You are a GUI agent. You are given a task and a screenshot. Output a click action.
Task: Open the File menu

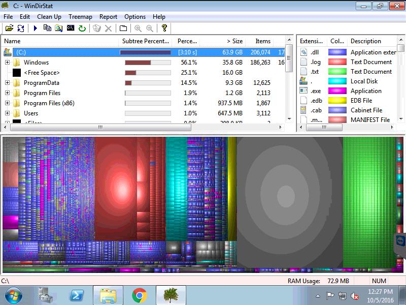pyautogui.click(x=8, y=17)
